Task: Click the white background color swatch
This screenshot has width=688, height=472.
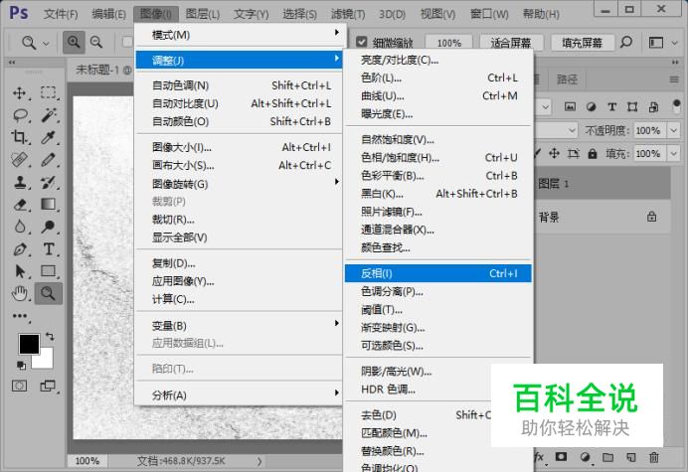Action: pyautogui.click(x=46, y=361)
